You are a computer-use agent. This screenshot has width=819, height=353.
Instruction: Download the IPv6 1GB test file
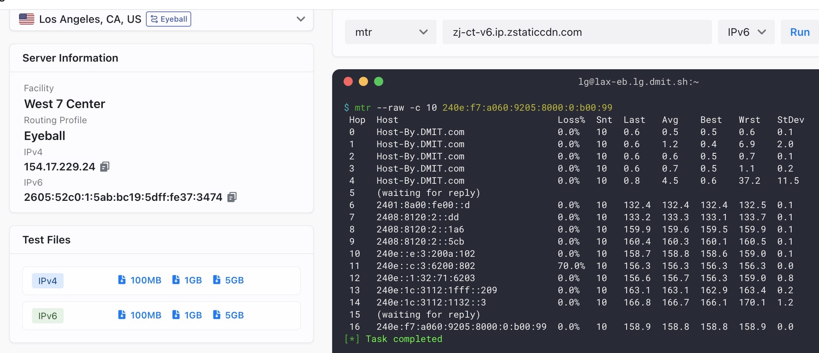point(187,315)
